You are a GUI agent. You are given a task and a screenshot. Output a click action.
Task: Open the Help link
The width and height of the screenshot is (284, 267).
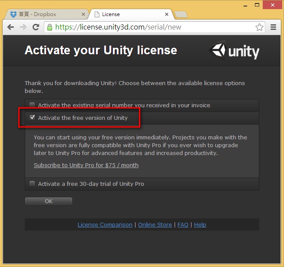coord(200,224)
